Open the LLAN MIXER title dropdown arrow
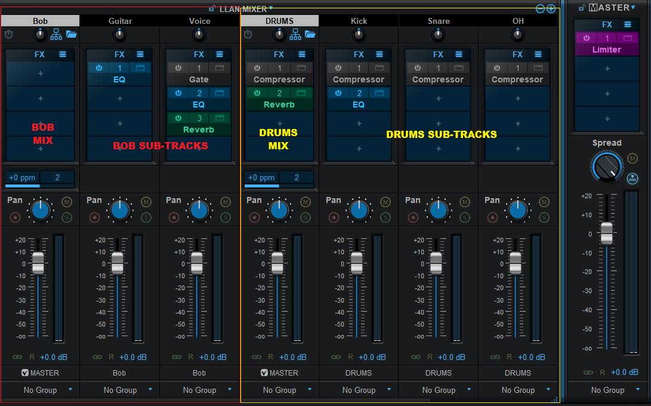The height and width of the screenshot is (406, 651). 271,8
